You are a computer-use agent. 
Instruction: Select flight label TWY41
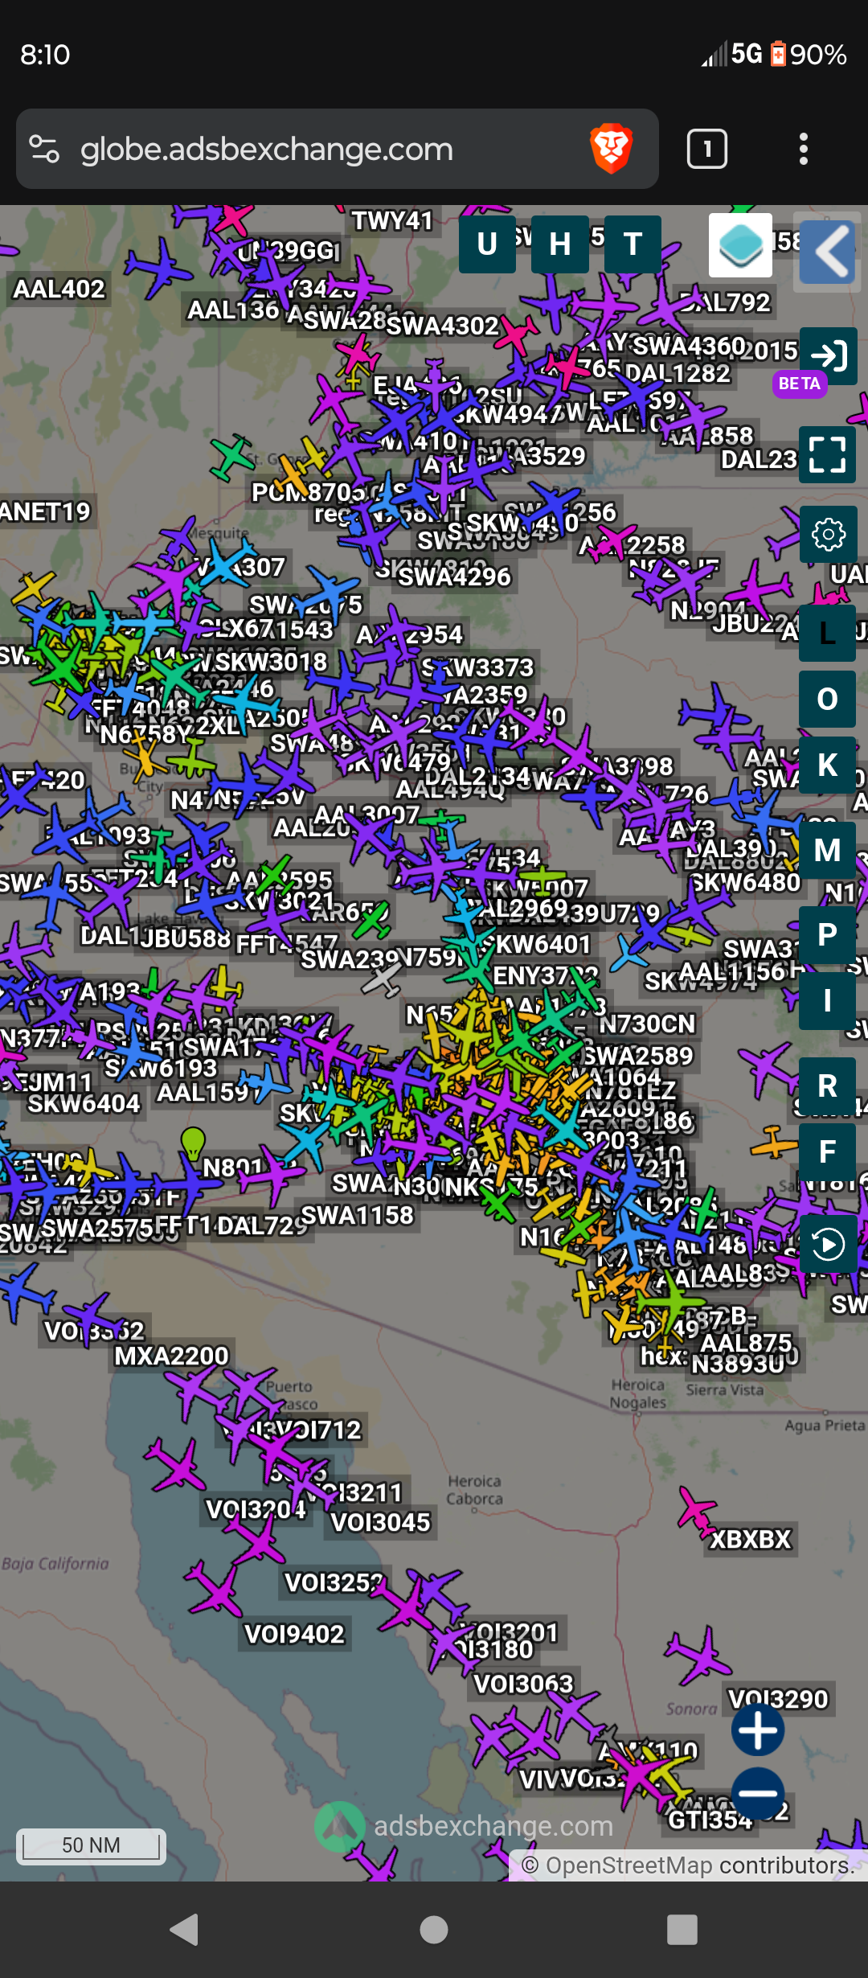pos(392,220)
